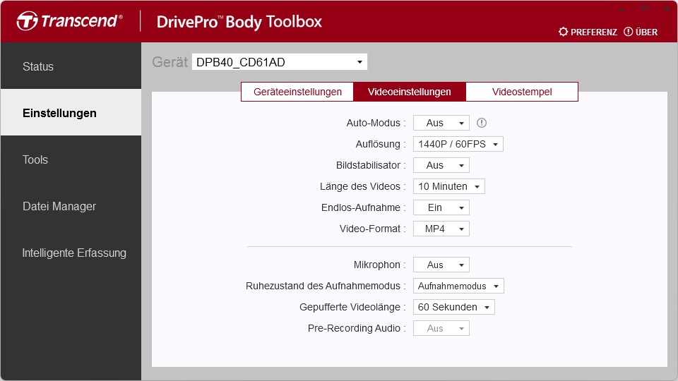The image size is (678, 381).
Task: Click the Video-Format label
Action: click(372, 229)
